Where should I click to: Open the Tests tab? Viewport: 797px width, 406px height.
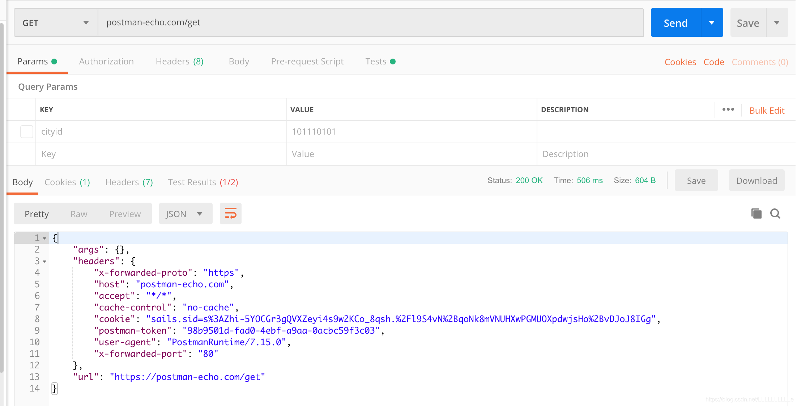(380, 62)
